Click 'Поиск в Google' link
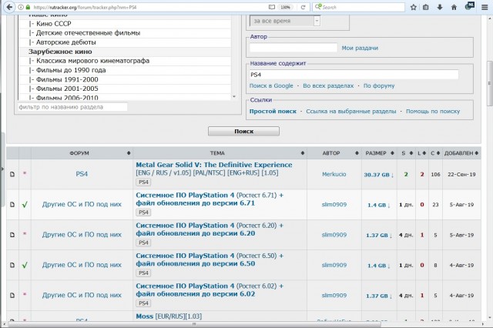This screenshot has width=493, height=328. (x=271, y=85)
